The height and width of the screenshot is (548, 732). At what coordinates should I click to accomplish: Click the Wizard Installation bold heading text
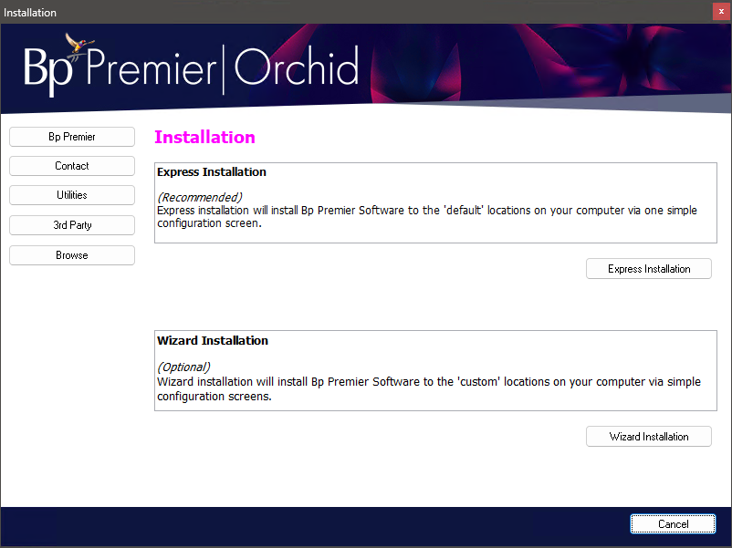pos(213,340)
